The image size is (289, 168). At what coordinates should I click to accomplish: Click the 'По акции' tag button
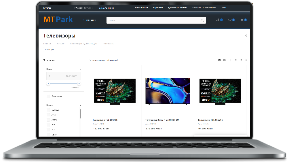coord(50,50)
